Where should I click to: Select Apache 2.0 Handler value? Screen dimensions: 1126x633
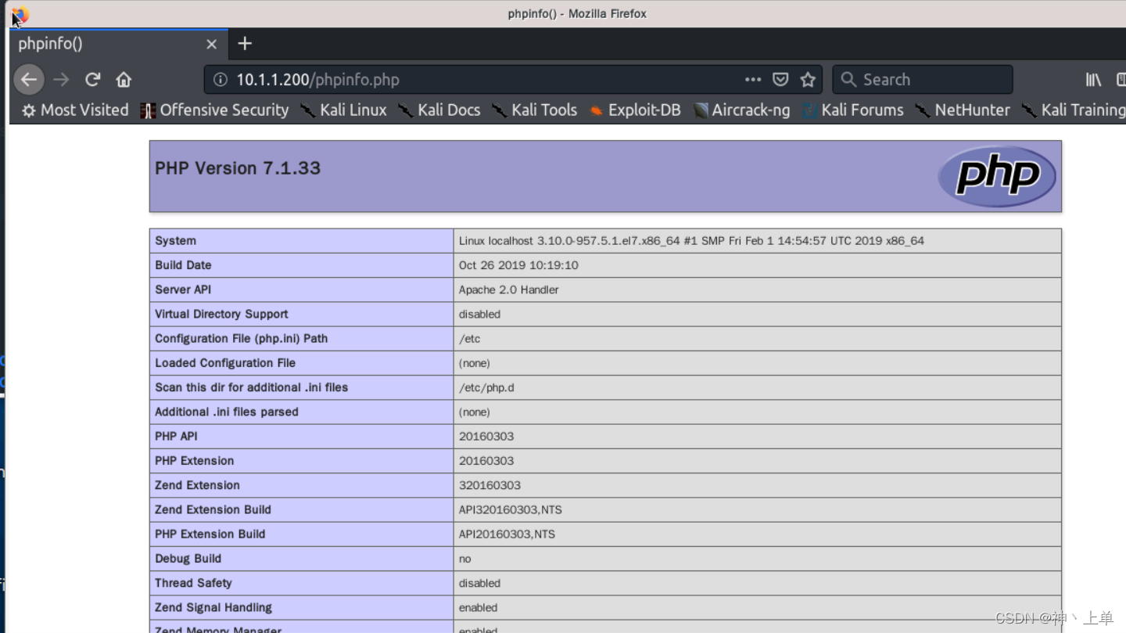click(x=509, y=290)
